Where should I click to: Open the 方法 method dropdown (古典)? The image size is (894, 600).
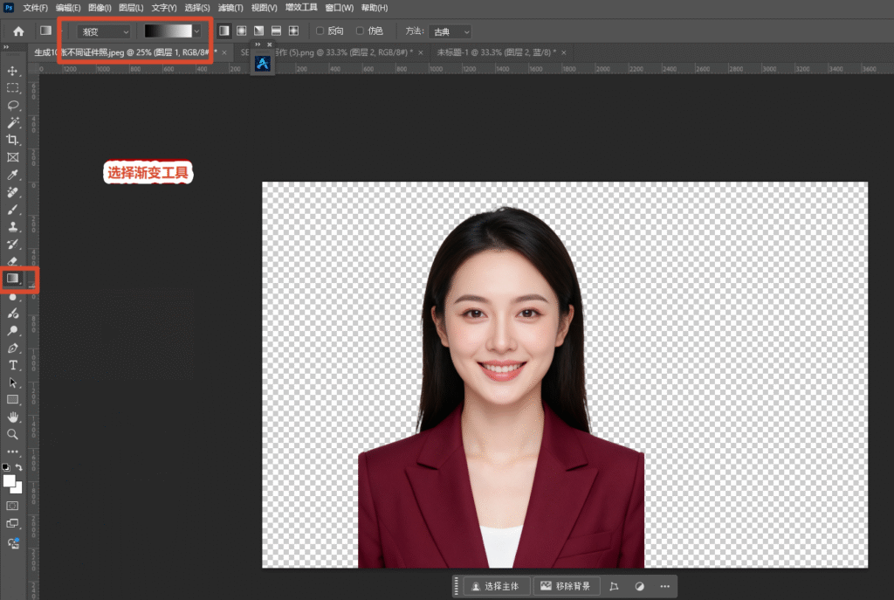pyautogui.click(x=450, y=32)
